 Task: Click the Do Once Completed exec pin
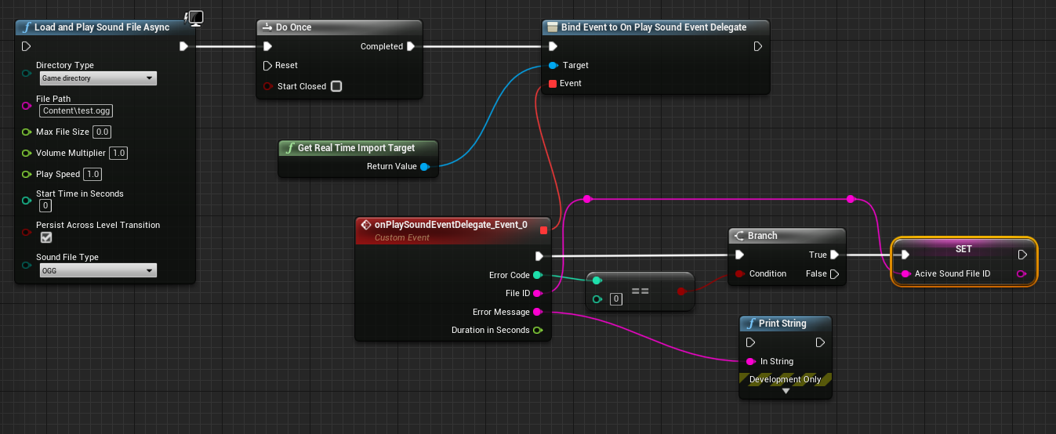tap(410, 46)
